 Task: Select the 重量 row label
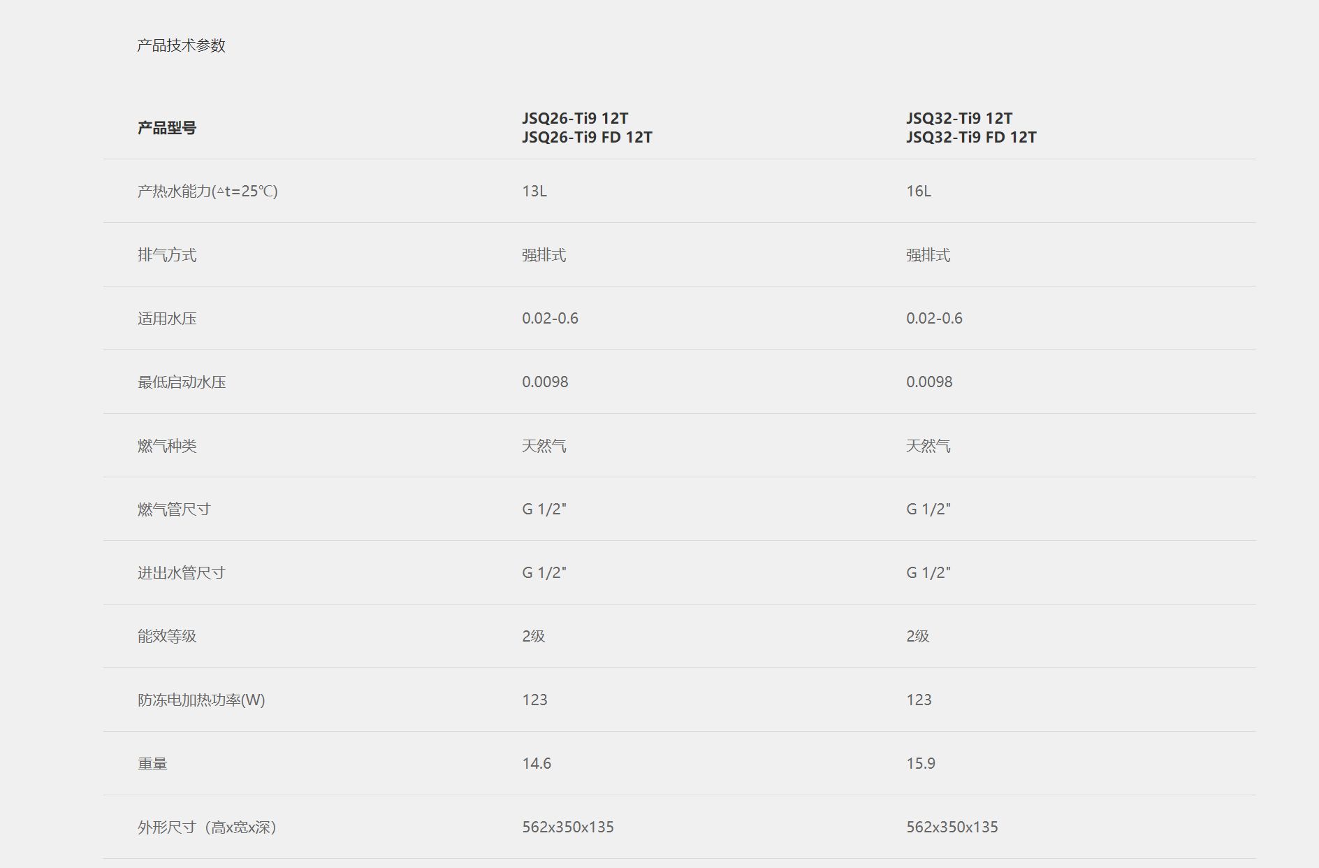(x=152, y=764)
